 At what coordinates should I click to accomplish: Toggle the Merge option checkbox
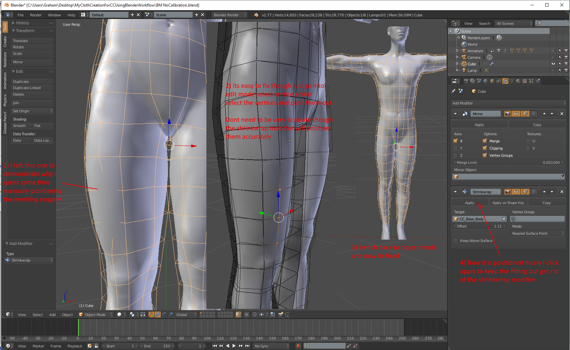485,141
